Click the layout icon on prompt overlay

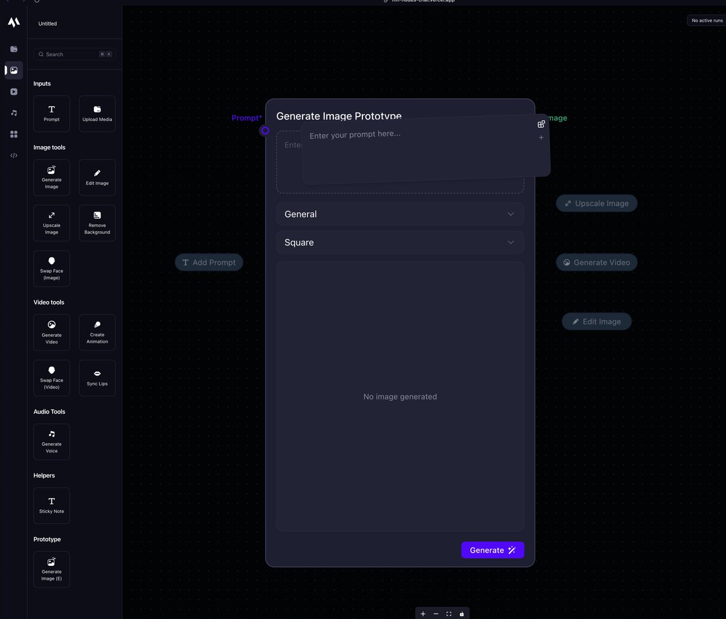(541, 124)
